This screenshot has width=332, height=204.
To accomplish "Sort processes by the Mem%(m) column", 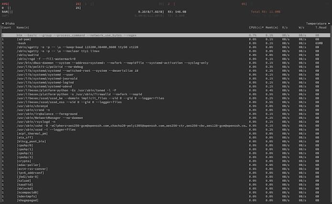I will (x=271, y=27).
